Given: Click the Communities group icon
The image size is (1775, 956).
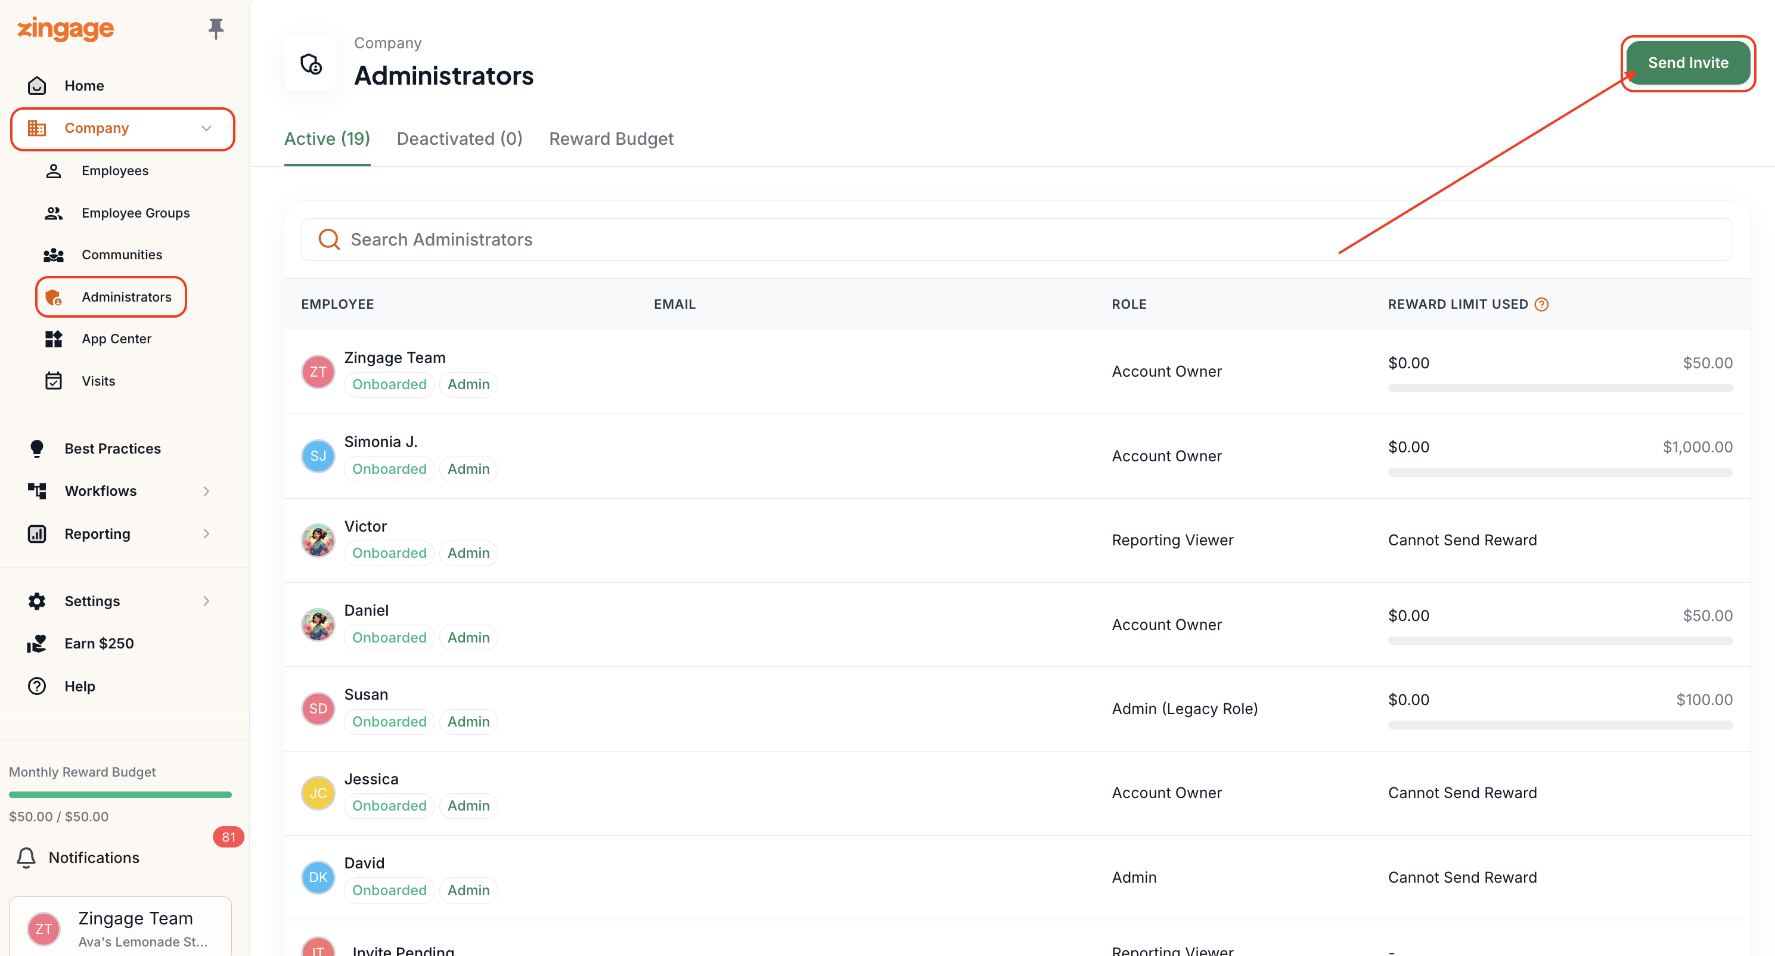Looking at the screenshot, I should [x=53, y=255].
